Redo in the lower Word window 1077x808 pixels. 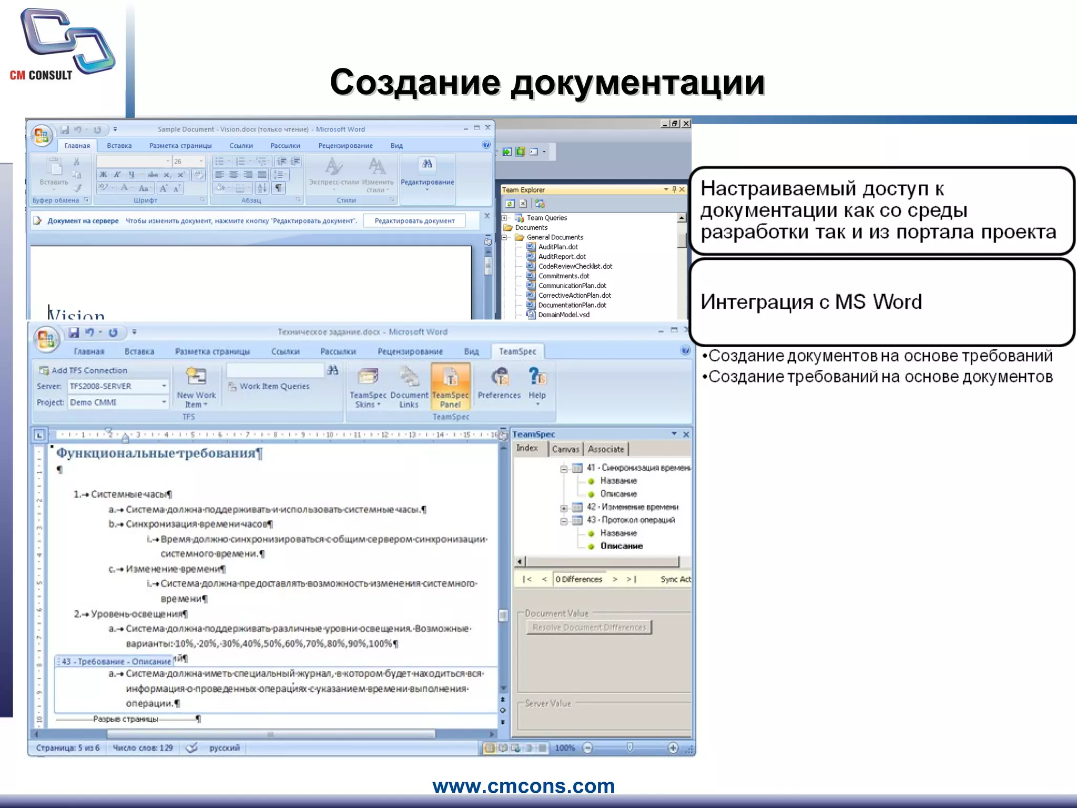click(x=113, y=332)
